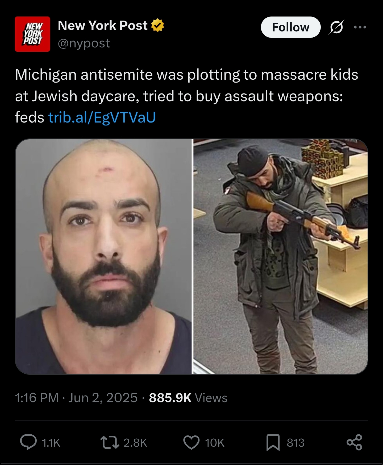Click the gold verified badge
The image size is (383, 465).
click(158, 25)
